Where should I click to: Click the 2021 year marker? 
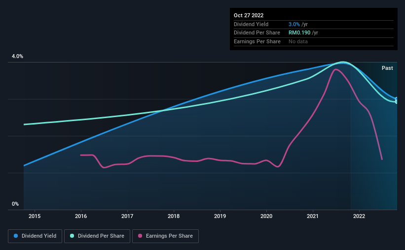(313, 216)
